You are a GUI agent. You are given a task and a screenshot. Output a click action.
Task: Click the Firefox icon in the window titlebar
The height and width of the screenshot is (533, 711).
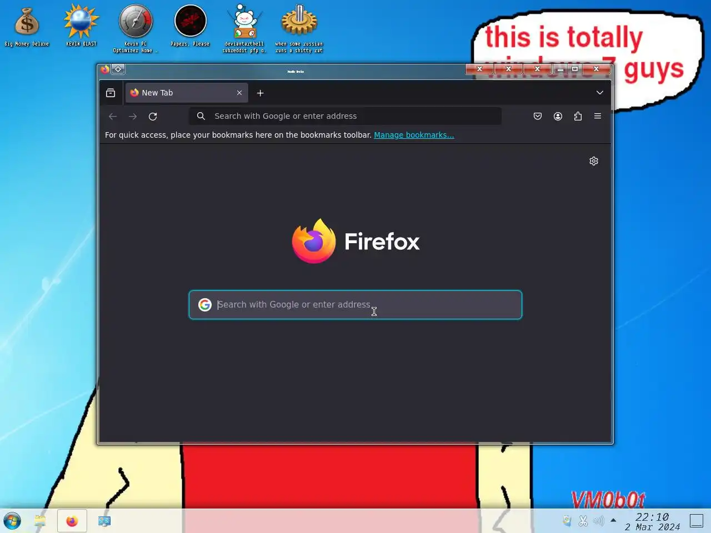pos(105,69)
